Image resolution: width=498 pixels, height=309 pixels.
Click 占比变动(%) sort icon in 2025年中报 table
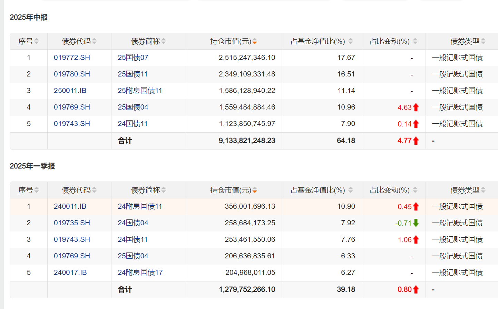415,41
